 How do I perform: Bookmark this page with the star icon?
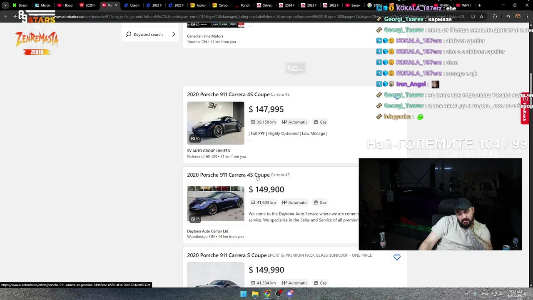pyautogui.click(x=481, y=17)
